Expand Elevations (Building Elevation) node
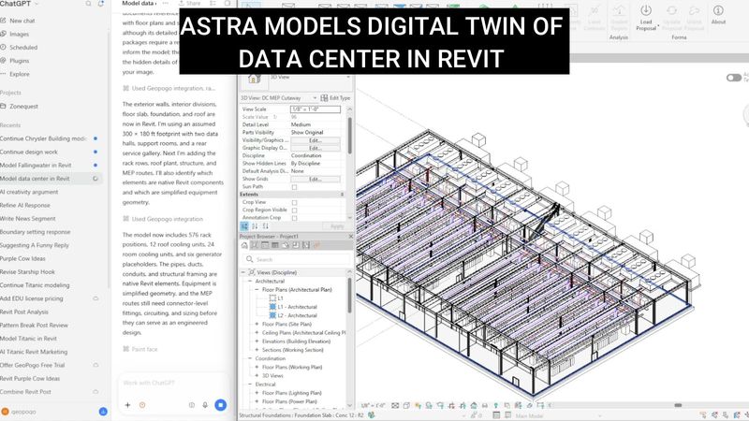Viewport: 749px width, 421px height. [257, 341]
